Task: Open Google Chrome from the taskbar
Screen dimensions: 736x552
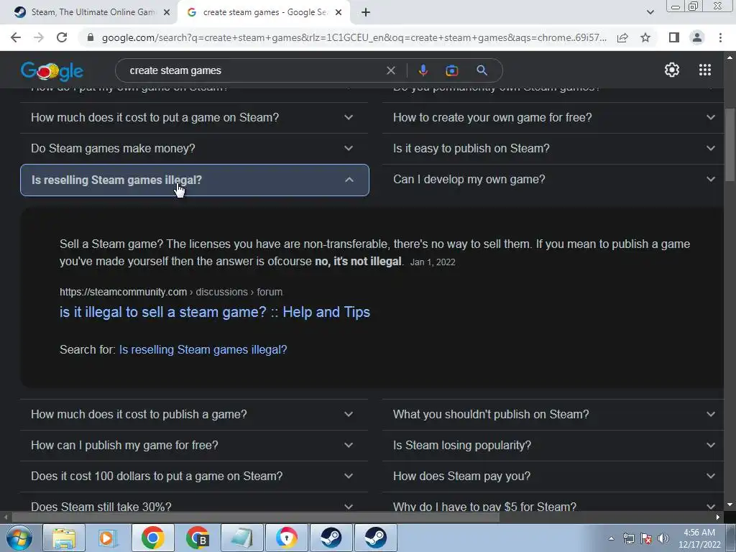Action: point(152,538)
